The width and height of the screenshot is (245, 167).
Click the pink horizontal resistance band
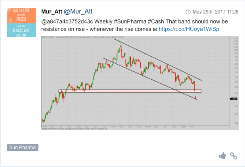point(130,91)
